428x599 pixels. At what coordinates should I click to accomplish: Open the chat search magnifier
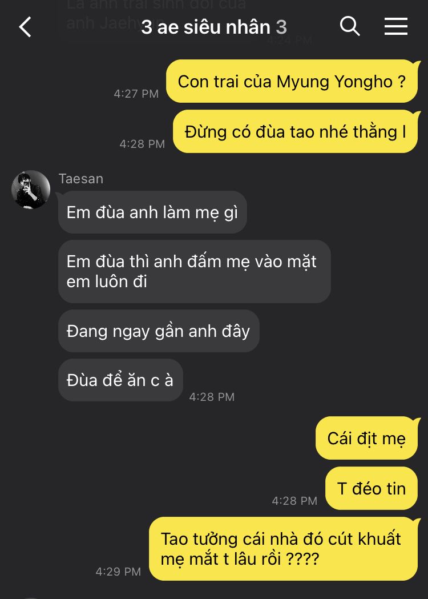[x=350, y=26]
